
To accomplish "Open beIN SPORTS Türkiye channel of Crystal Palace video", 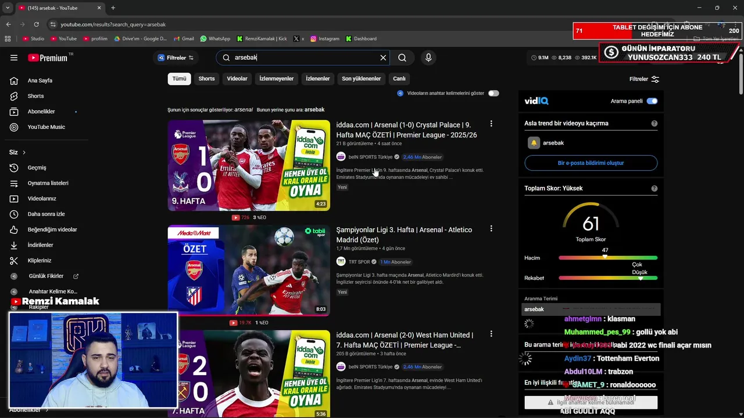I will click(370, 157).
